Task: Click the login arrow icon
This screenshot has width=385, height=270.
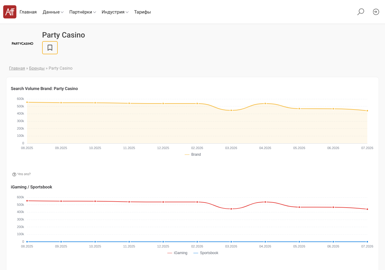Action: pyautogui.click(x=376, y=12)
